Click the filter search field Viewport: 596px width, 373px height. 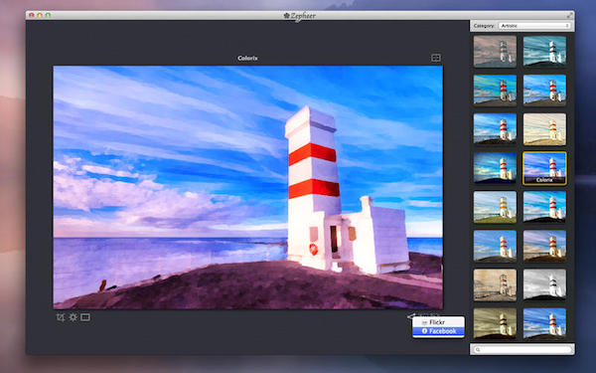point(522,349)
